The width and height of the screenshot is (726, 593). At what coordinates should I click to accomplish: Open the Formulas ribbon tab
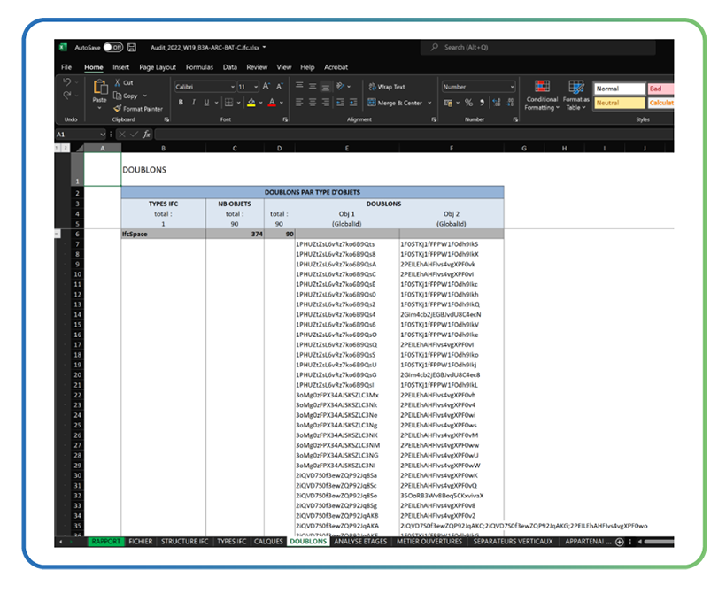click(199, 67)
